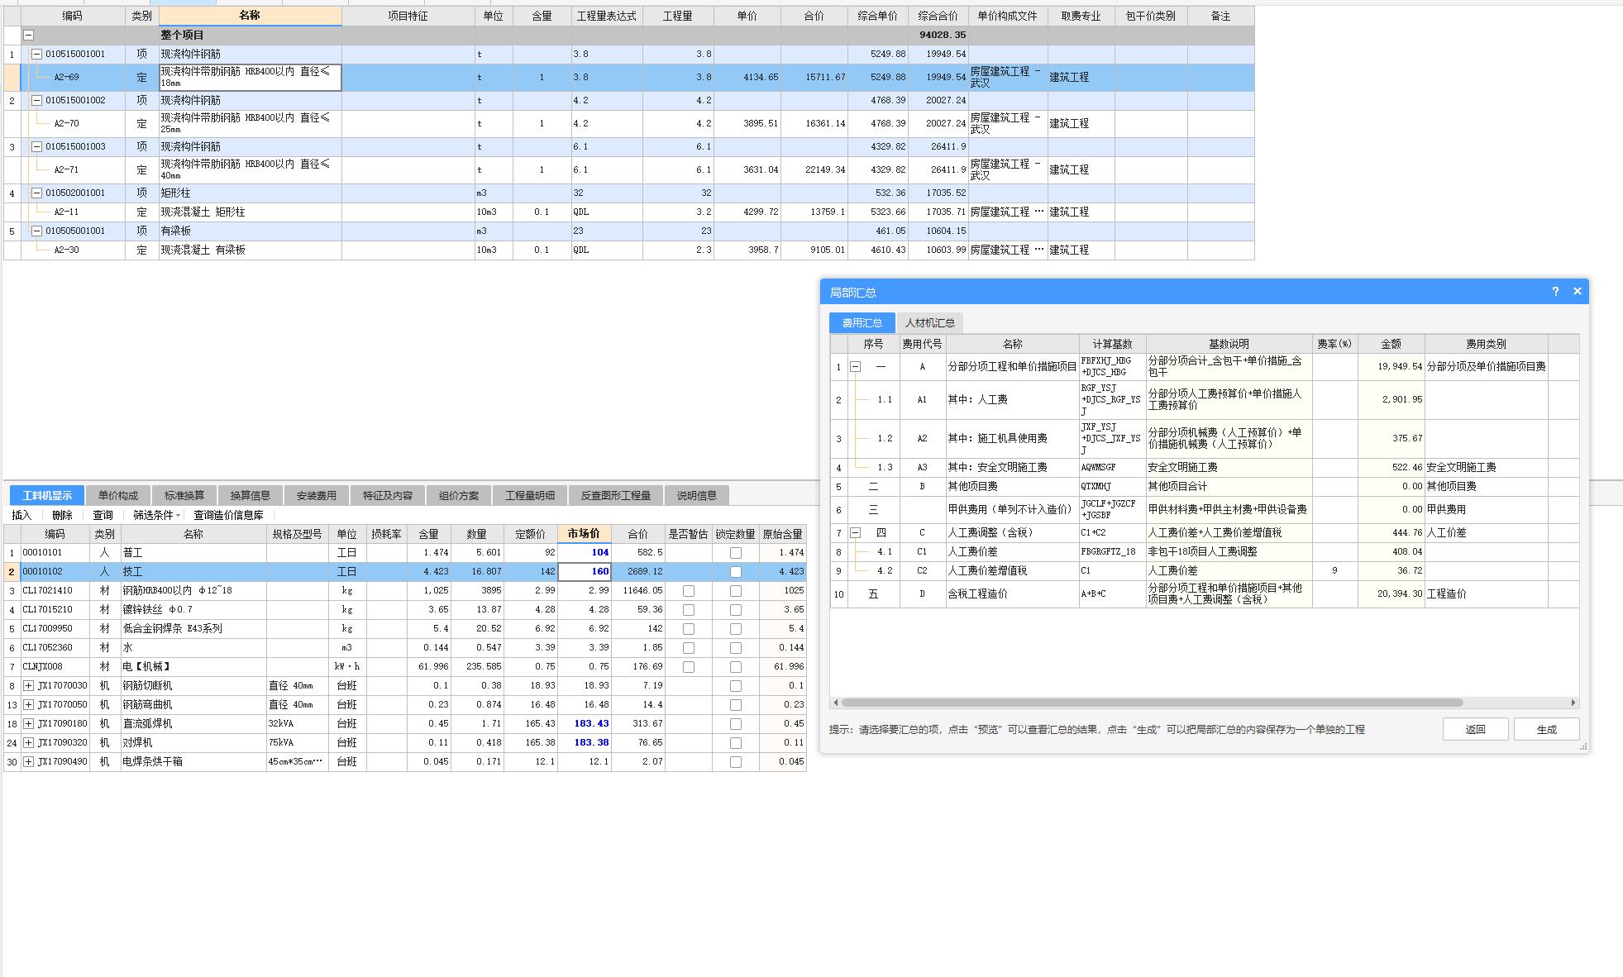The image size is (1623, 977).
Task: Collapse item 010515001001
Action: pos(36,54)
